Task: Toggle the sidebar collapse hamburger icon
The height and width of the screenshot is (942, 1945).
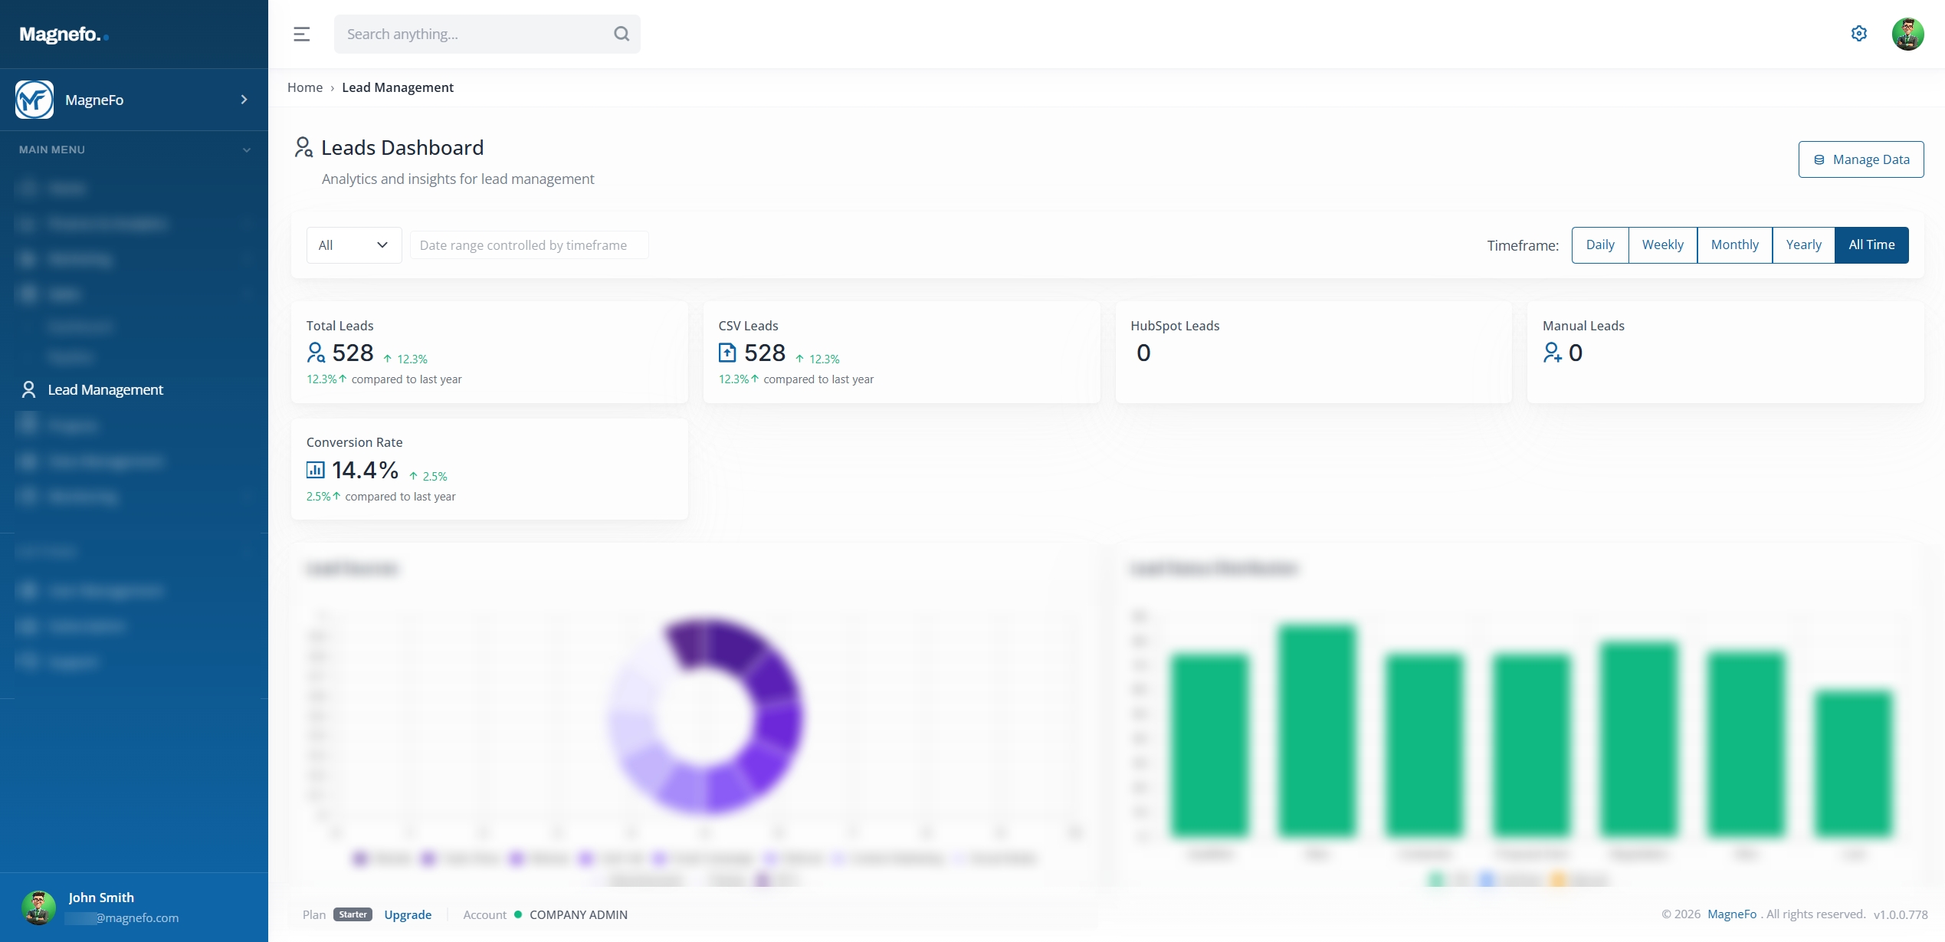Action: [x=301, y=34]
